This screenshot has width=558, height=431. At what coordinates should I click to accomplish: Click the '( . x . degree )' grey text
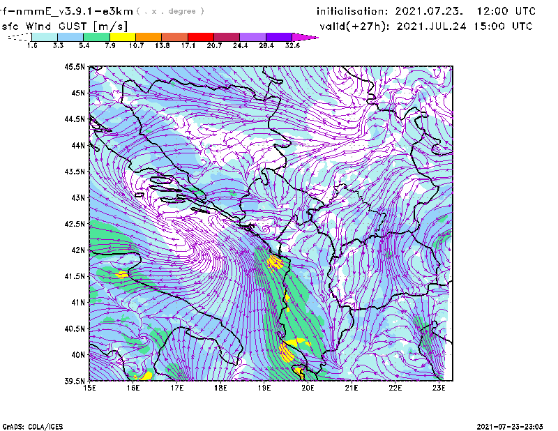(170, 11)
